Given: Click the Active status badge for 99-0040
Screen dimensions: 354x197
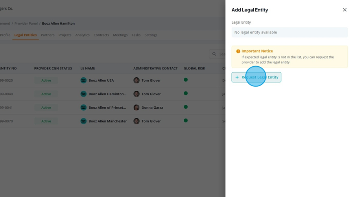Looking at the screenshot, I should coord(46,94).
